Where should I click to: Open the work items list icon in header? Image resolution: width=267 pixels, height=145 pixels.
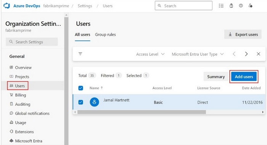221,6
